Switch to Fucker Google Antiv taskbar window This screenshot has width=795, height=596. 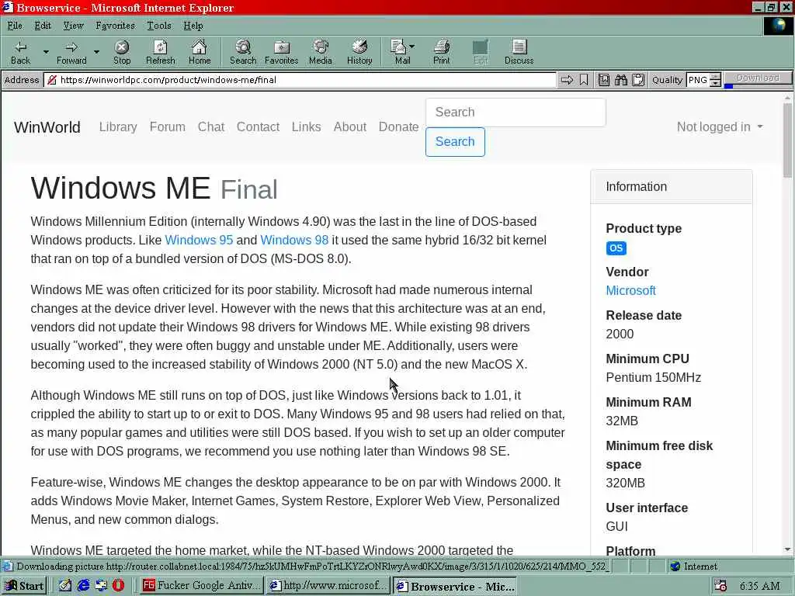pyautogui.click(x=201, y=586)
